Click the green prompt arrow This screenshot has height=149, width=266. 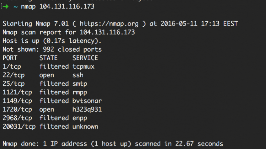(x=7, y=7)
